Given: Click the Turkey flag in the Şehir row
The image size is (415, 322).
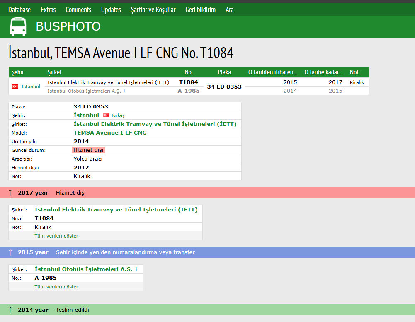Looking at the screenshot, I should pos(106,115).
